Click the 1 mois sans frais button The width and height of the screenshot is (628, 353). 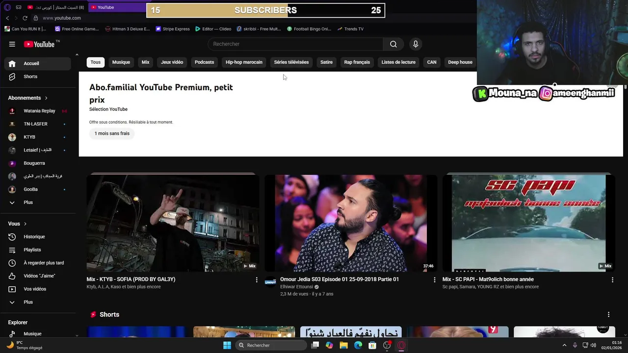click(x=112, y=133)
